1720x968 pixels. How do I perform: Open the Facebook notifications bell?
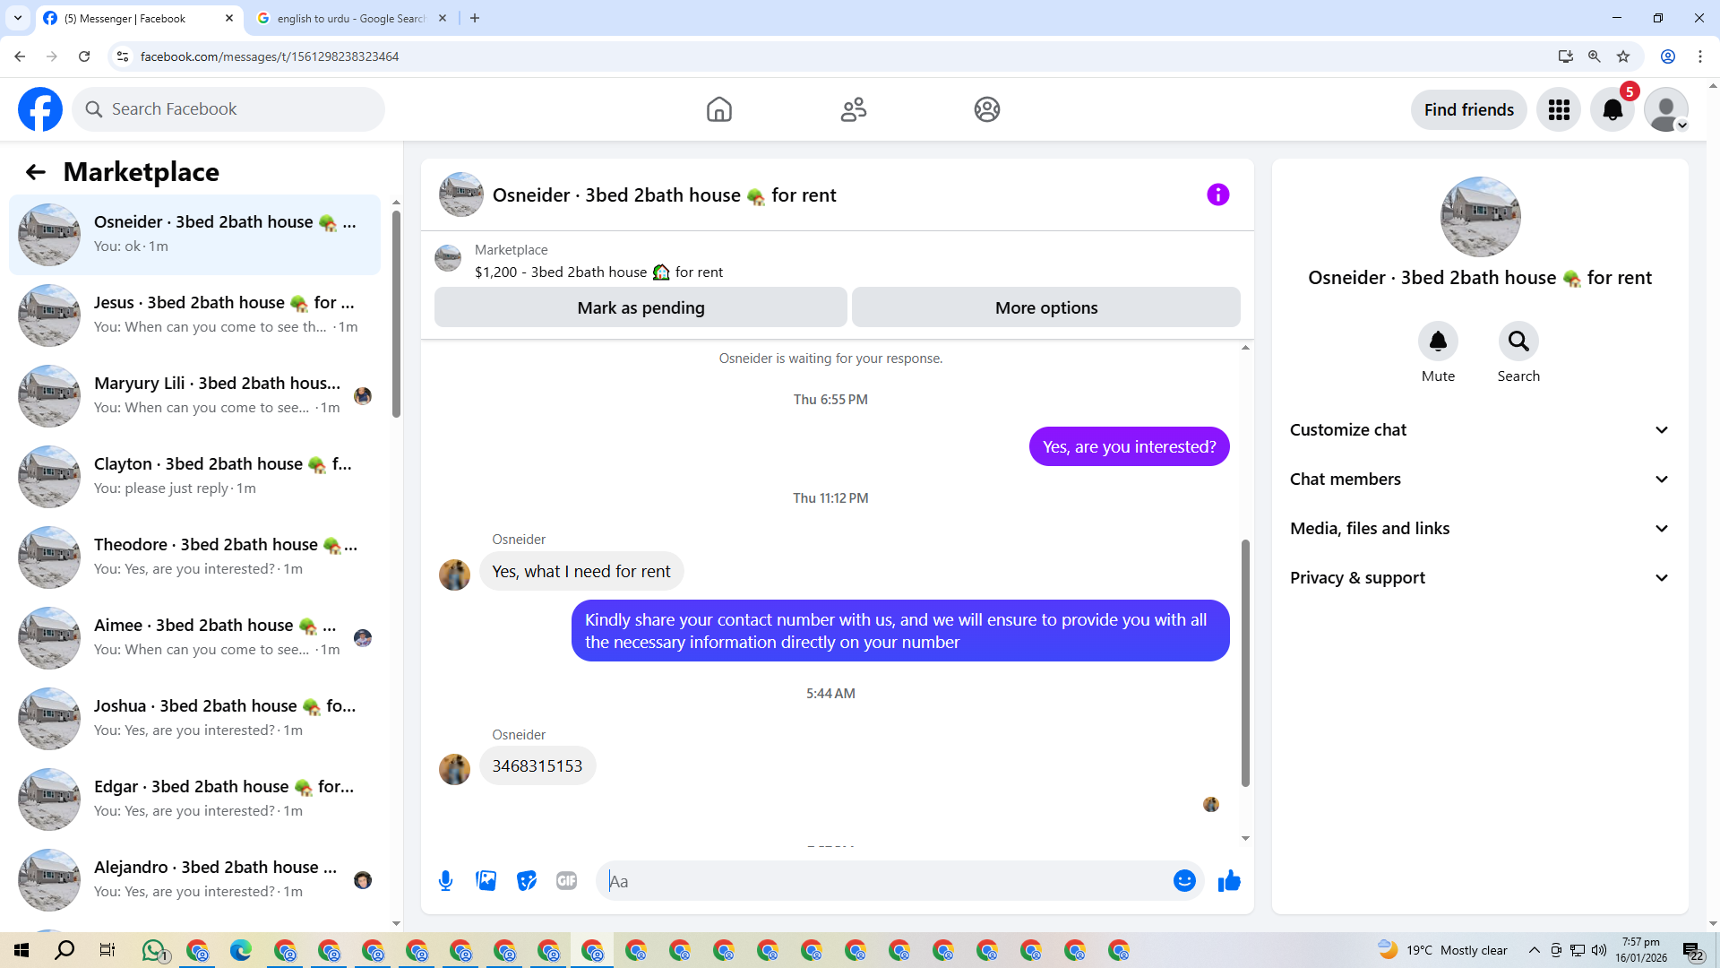click(1612, 109)
